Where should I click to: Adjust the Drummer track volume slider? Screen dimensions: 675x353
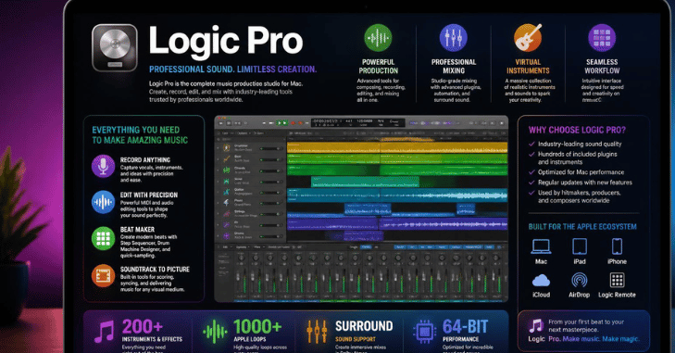(270, 148)
